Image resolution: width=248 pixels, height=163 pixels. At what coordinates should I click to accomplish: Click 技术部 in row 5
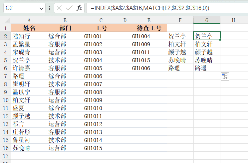tap(65, 60)
